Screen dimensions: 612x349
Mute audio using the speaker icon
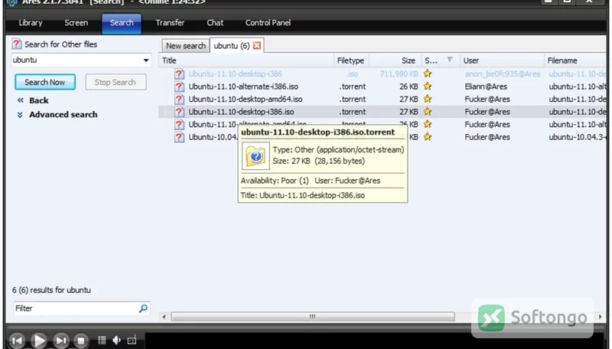[117, 340]
